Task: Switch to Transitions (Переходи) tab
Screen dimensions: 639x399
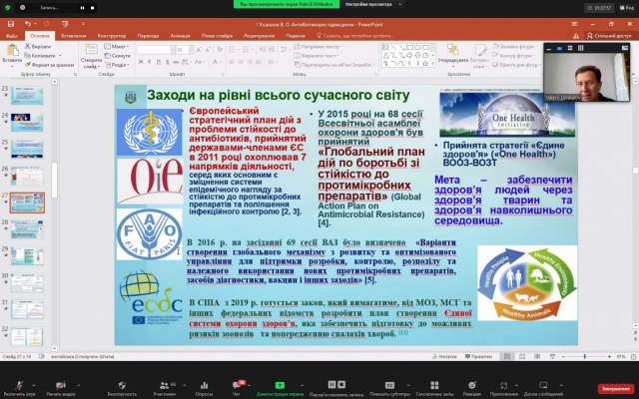Action: (148, 36)
